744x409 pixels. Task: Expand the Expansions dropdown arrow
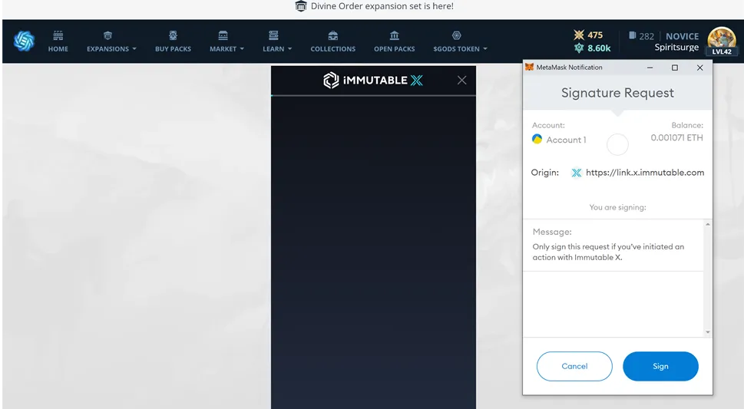tap(134, 49)
